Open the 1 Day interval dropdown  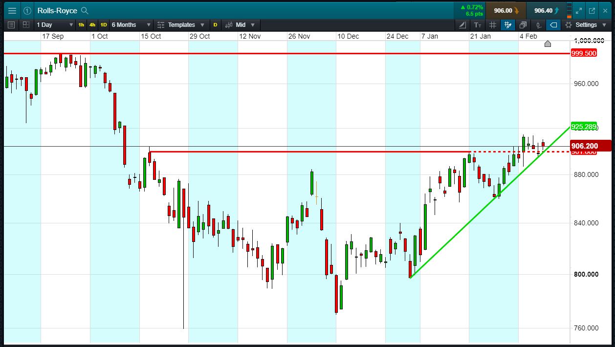tap(55, 25)
